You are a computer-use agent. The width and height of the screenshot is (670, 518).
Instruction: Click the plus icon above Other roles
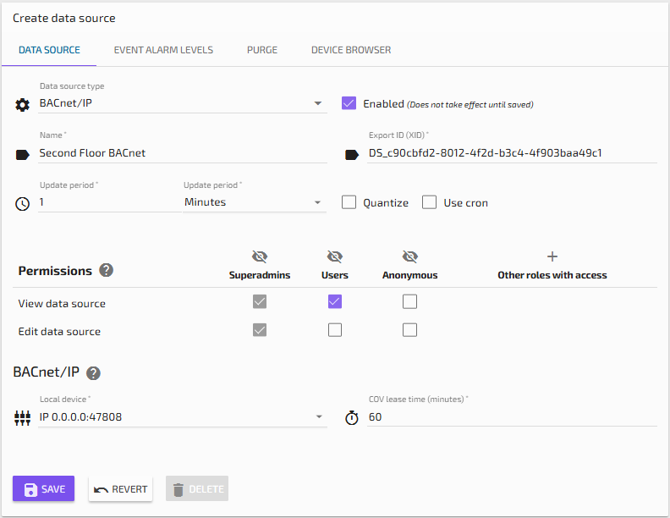(552, 256)
